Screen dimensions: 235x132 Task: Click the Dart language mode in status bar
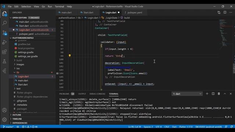(174, 127)
